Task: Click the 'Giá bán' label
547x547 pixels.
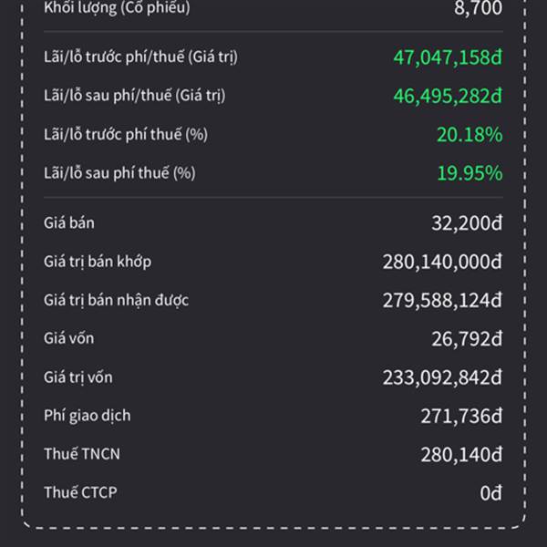Action: (x=68, y=222)
